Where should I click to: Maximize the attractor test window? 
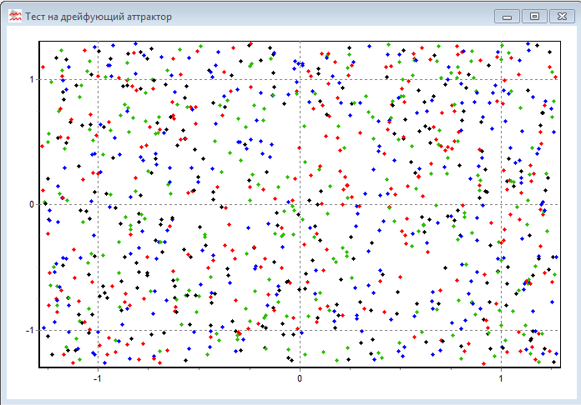(534, 16)
